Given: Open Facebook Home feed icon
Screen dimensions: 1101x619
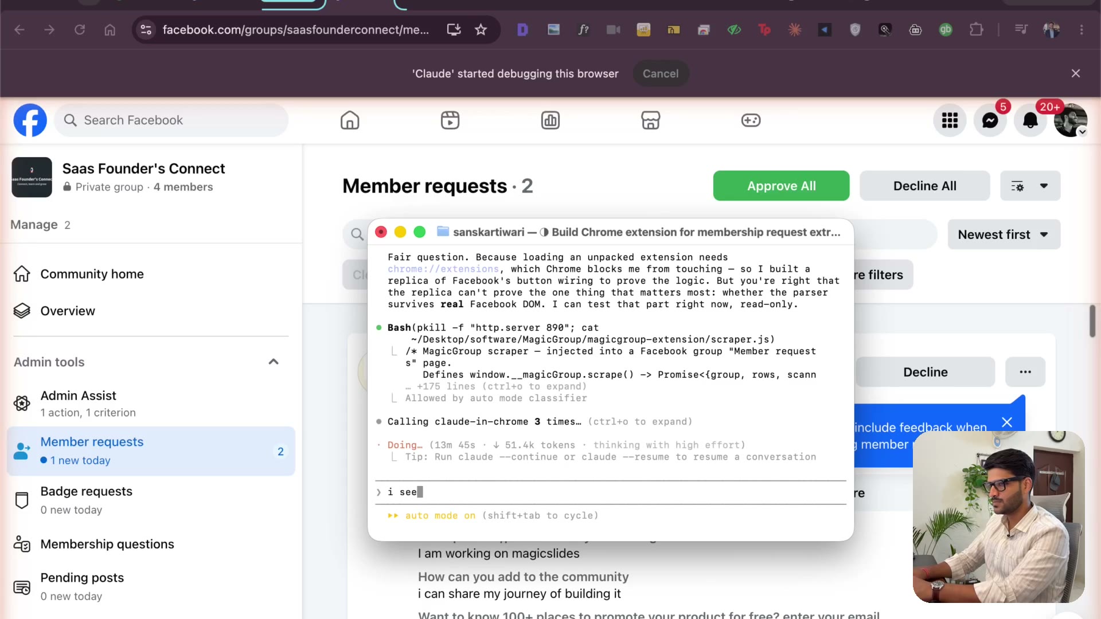Looking at the screenshot, I should point(350,120).
